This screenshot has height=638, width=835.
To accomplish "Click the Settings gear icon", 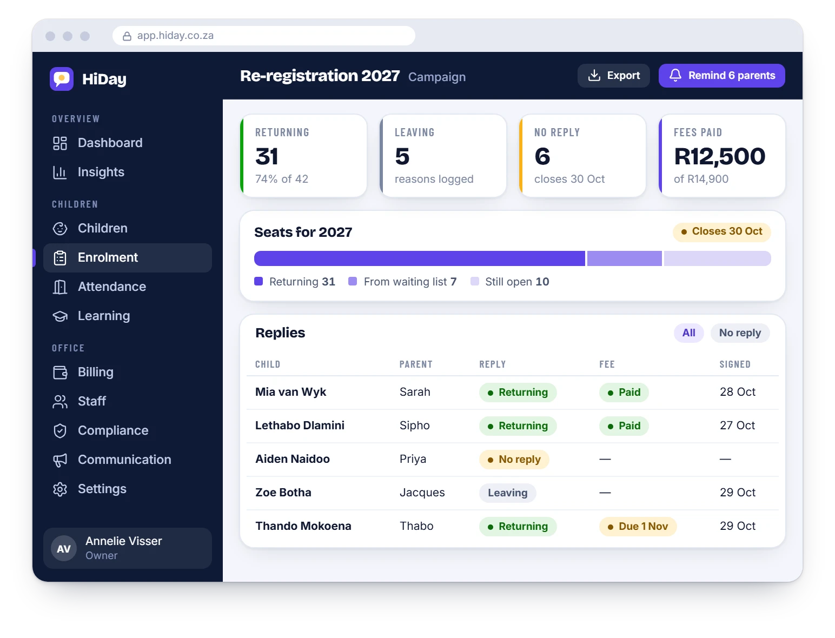I will [x=60, y=489].
